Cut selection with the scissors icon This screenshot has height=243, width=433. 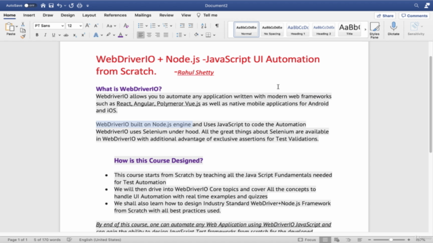pos(23,24)
